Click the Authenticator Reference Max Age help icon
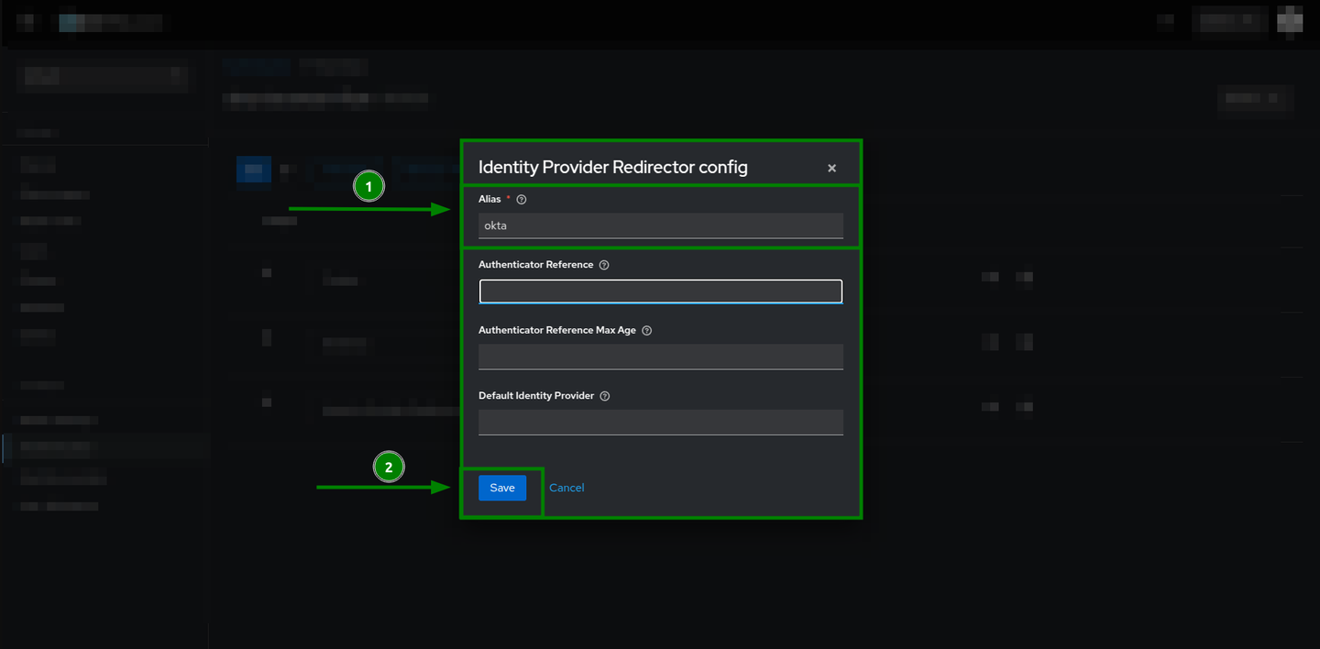1320x649 pixels. [x=646, y=330]
